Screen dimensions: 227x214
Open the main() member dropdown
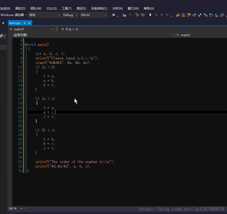click(x=201, y=35)
